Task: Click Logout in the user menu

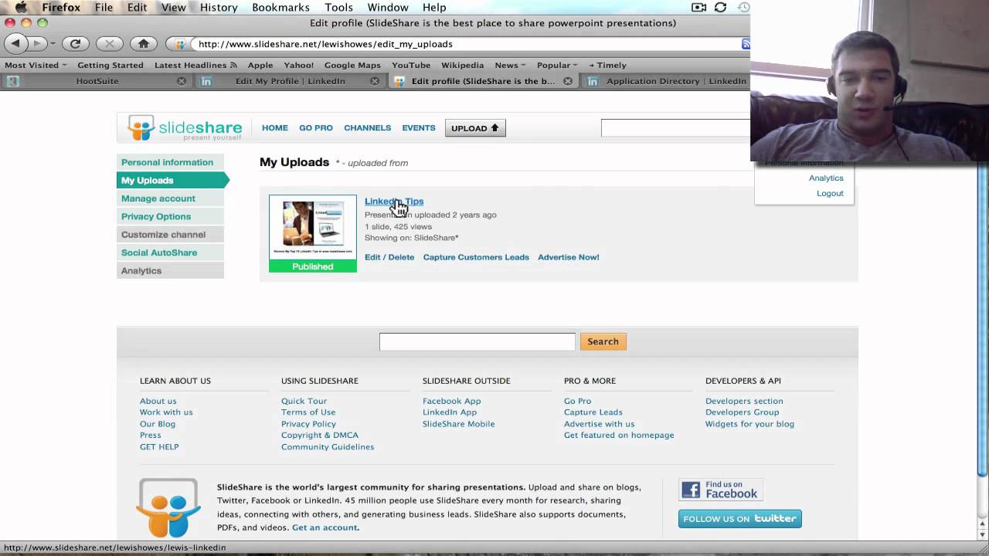Action: point(830,193)
